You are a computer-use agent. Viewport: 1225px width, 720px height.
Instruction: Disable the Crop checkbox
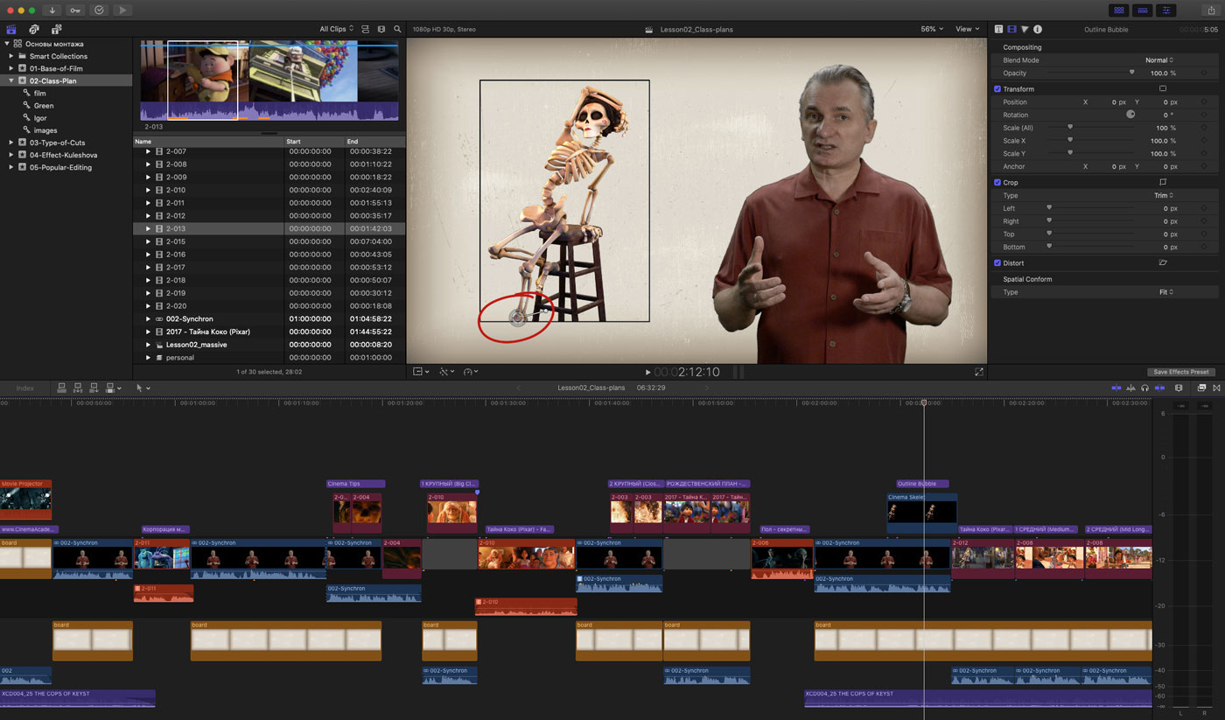coord(997,182)
